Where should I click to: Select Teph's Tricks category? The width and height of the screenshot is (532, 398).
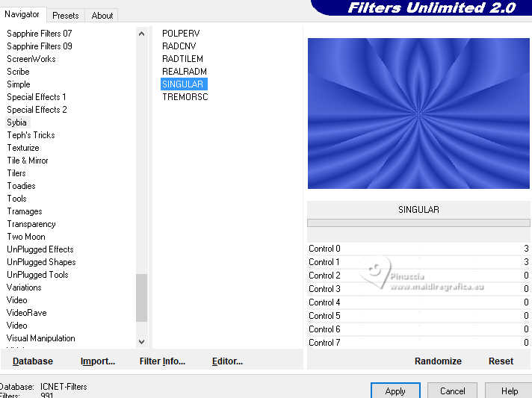coord(31,135)
